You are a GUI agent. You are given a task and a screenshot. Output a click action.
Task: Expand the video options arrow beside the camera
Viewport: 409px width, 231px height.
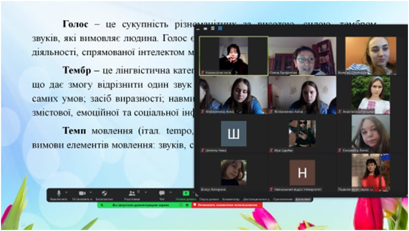coord(91,192)
